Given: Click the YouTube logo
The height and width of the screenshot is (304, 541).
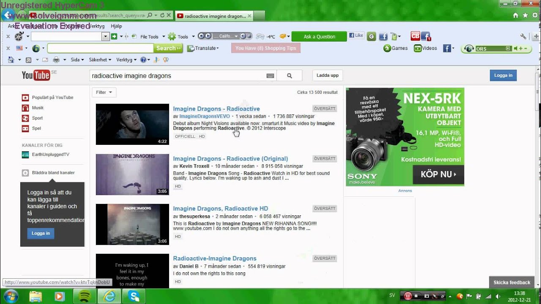Looking at the screenshot, I should [x=36, y=75].
